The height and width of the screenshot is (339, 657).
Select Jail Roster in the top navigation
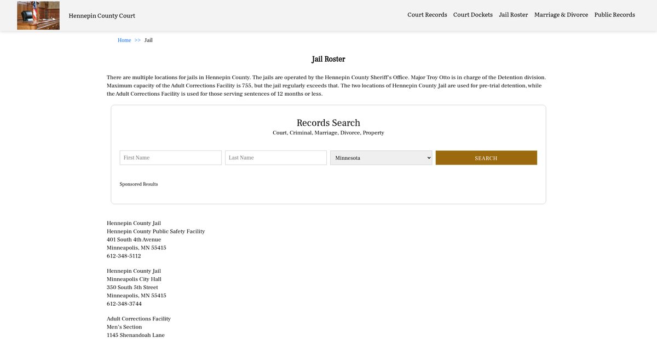(513, 15)
